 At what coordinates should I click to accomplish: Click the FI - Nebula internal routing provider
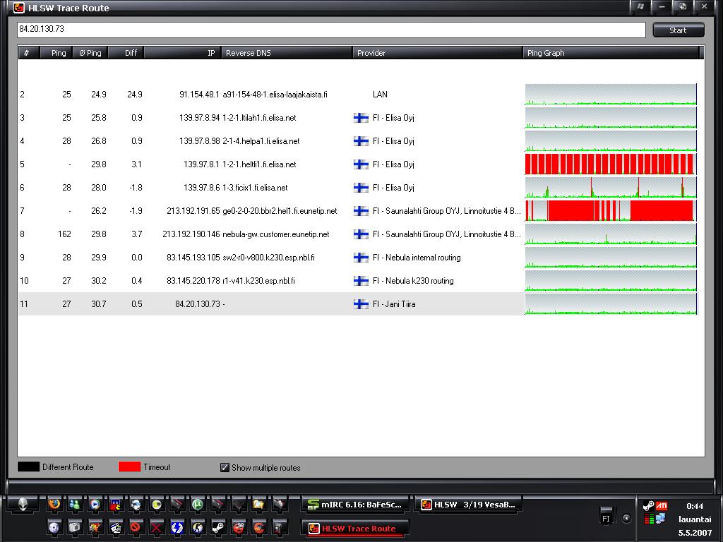point(417,258)
